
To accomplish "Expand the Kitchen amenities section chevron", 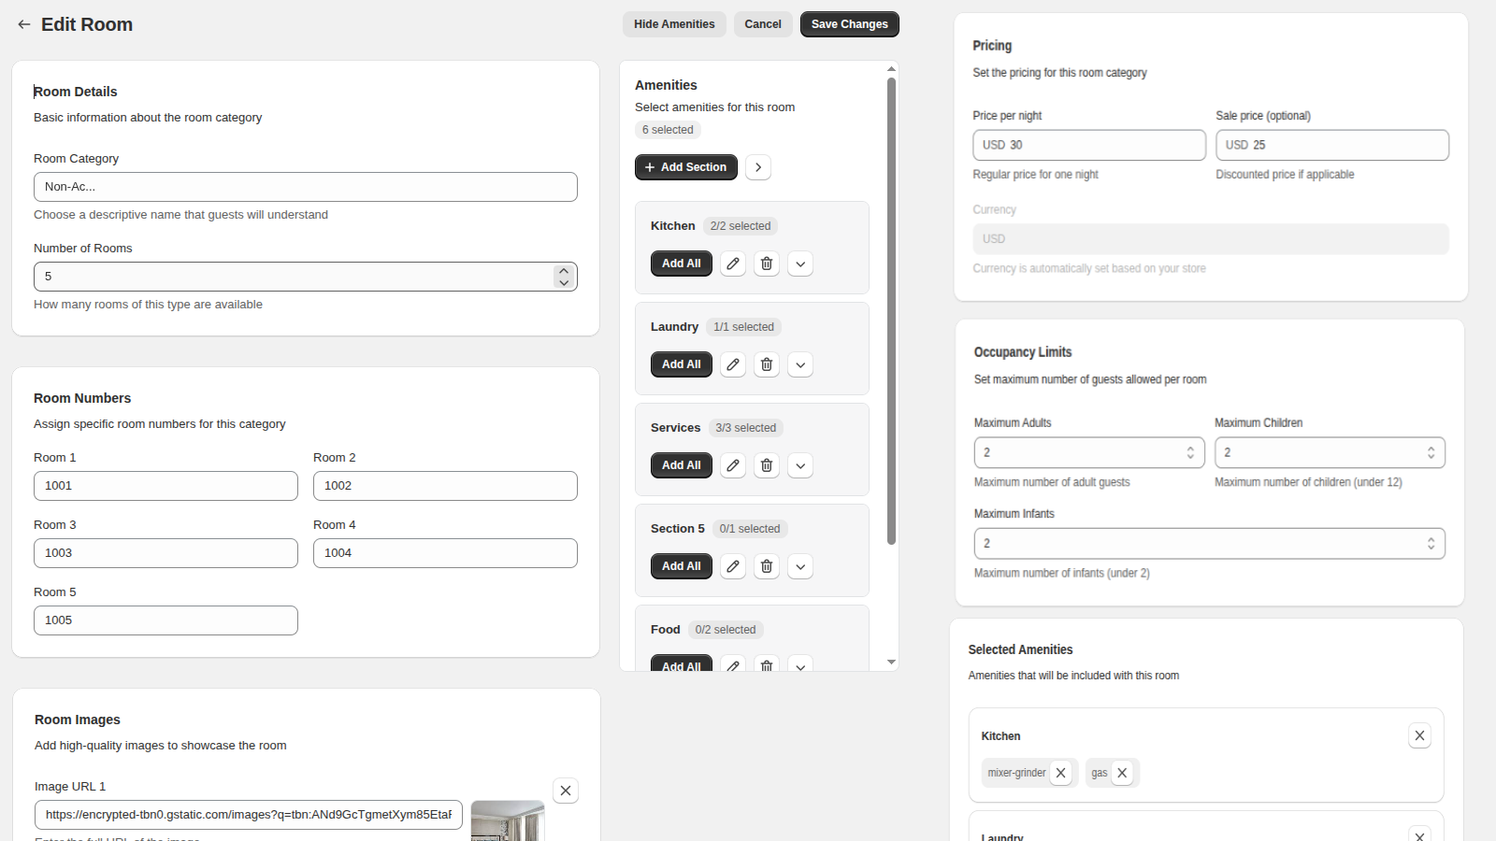I will click(x=799, y=264).
